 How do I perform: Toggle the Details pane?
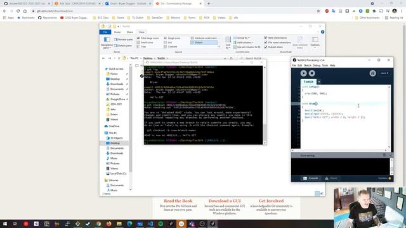(x=123, y=46)
